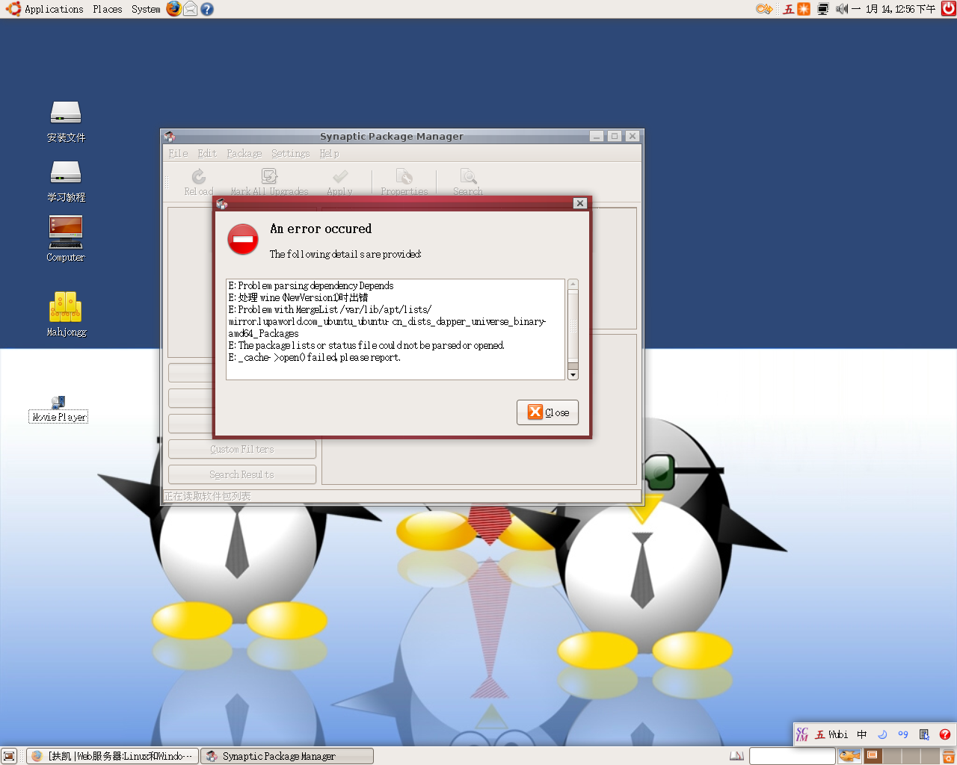Click the red error stop icon
957x765 pixels.
pos(243,239)
